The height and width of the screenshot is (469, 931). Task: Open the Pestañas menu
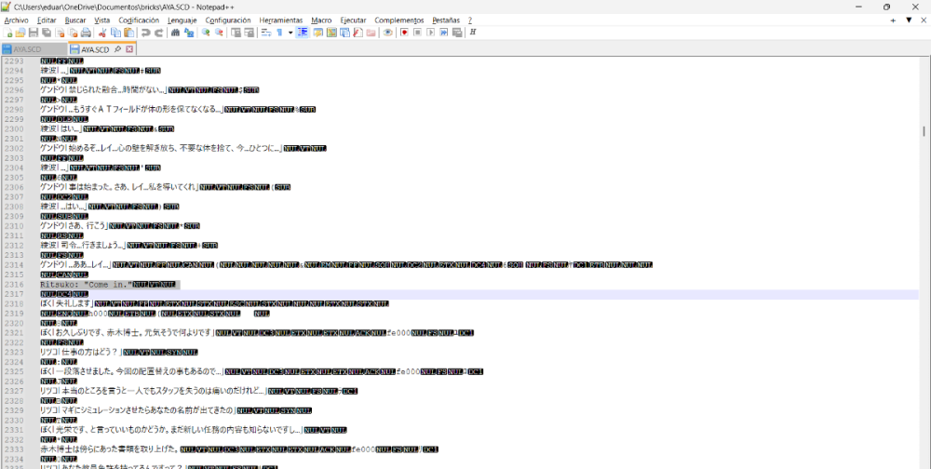pos(446,20)
